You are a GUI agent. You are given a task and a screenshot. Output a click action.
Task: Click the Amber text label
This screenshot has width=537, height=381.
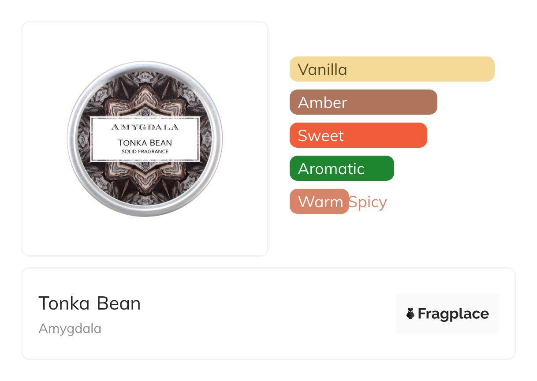pyautogui.click(x=322, y=102)
